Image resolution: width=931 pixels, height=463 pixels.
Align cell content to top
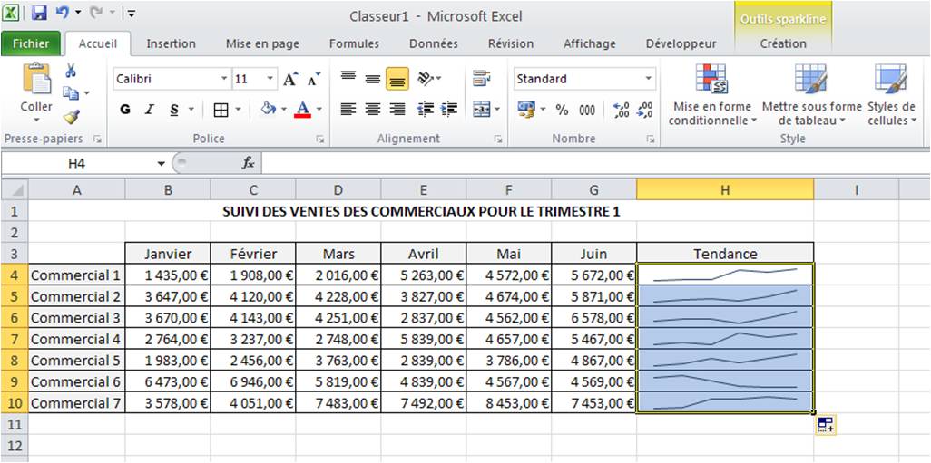[348, 78]
